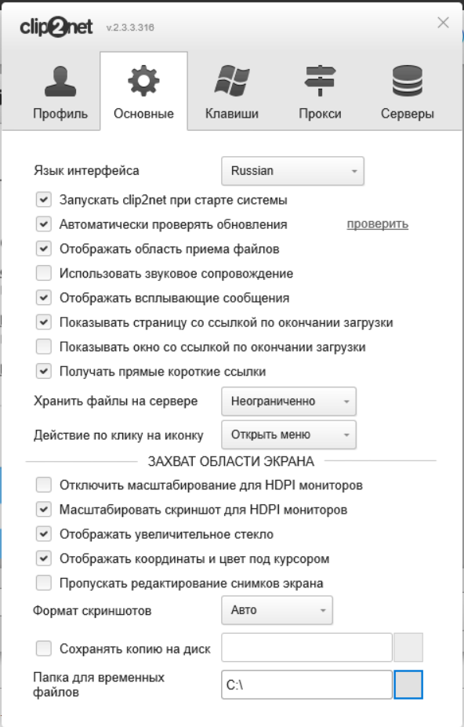Click browse button for temporary files folder

point(408,685)
